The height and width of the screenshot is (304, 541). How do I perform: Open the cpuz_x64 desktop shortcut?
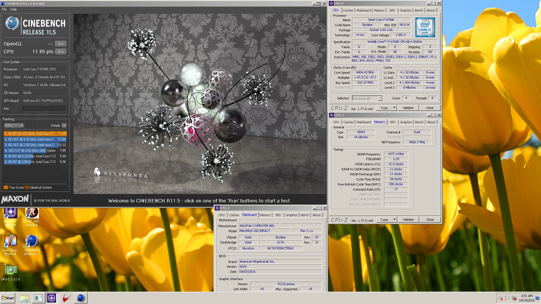[x=10, y=217]
